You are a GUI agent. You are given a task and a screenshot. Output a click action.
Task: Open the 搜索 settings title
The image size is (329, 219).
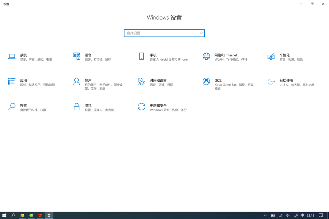pos(23,105)
